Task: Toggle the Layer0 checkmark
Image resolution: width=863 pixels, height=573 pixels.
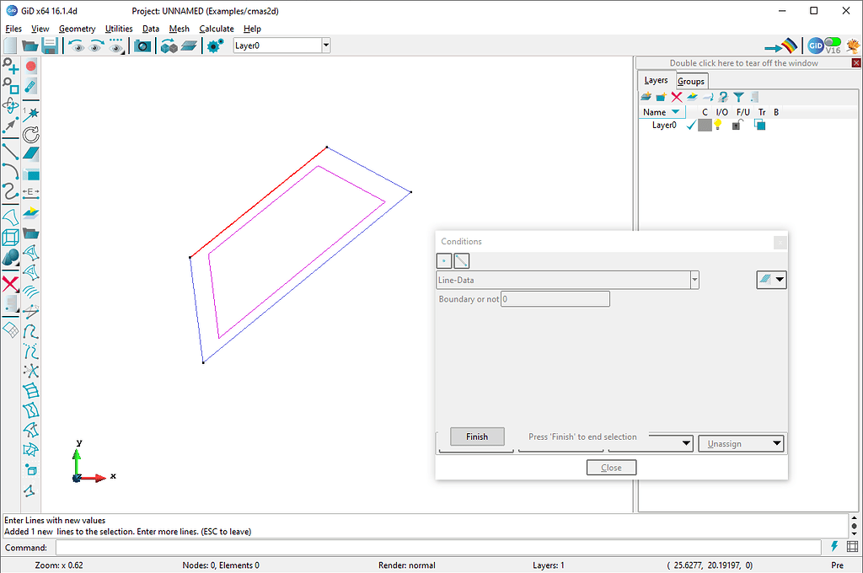Action: (691, 126)
